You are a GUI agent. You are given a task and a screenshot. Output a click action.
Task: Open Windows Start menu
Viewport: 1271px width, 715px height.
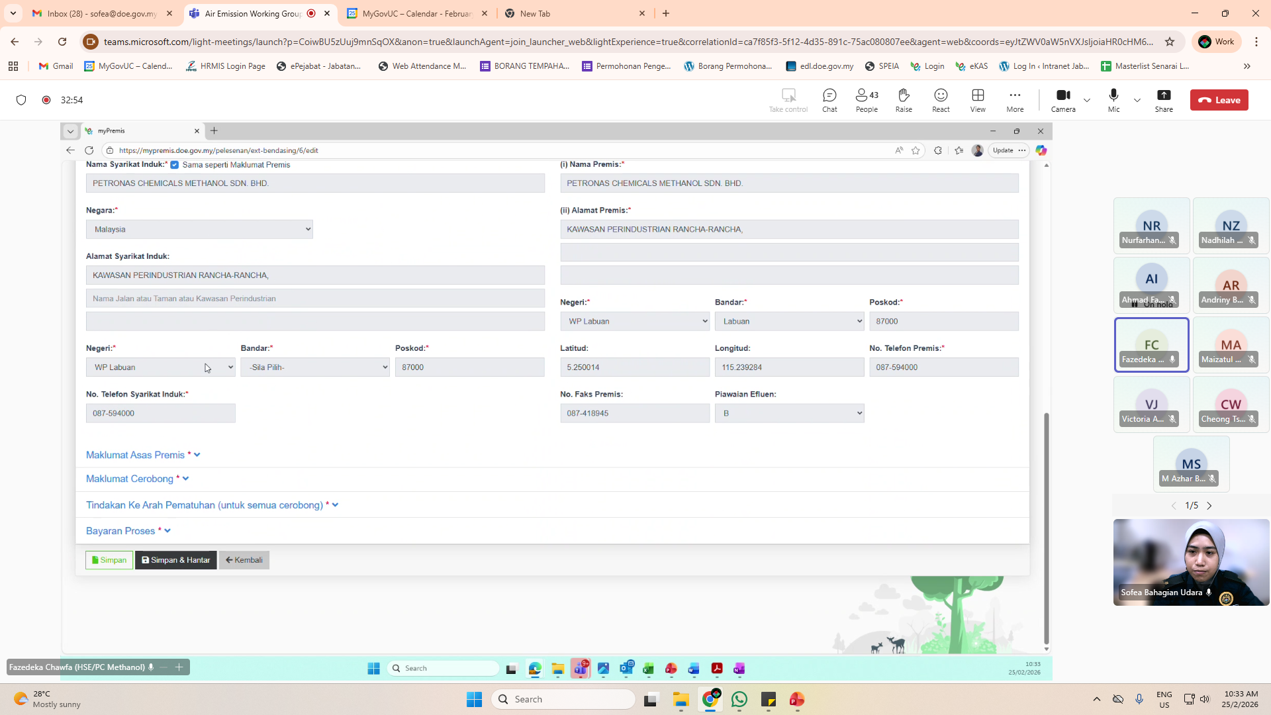pyautogui.click(x=475, y=699)
